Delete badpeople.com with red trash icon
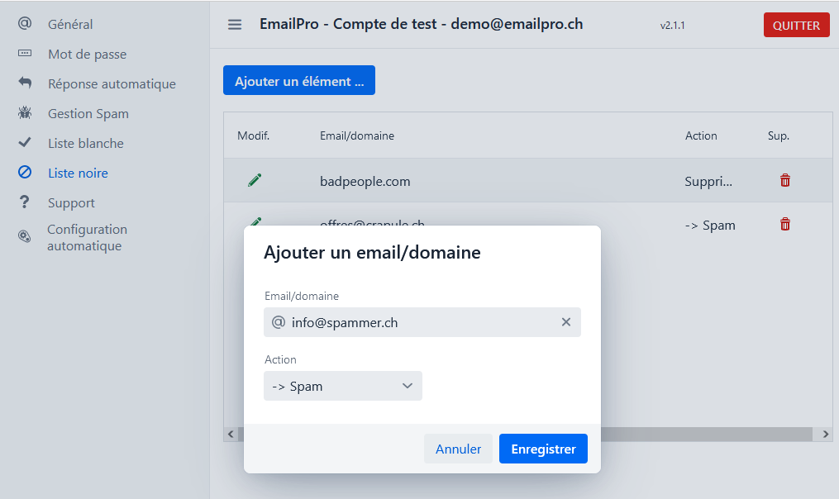839x499 pixels. point(785,180)
